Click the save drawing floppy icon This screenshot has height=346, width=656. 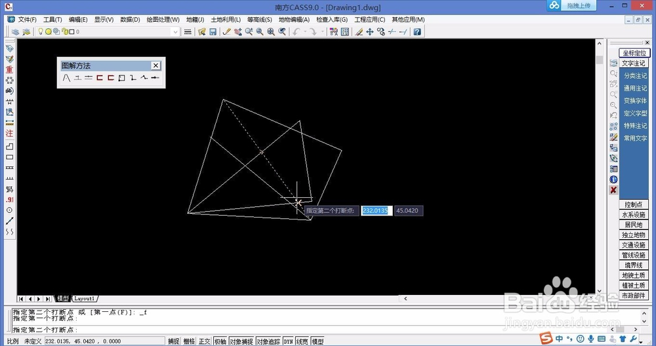pos(213,31)
